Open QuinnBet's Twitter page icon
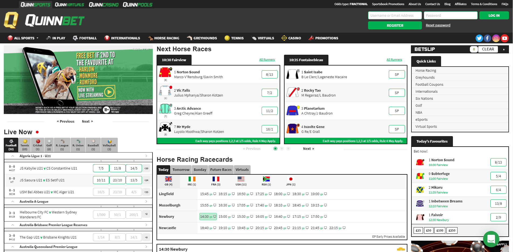Image resolution: width=513 pixels, height=252 pixels. [479, 38]
